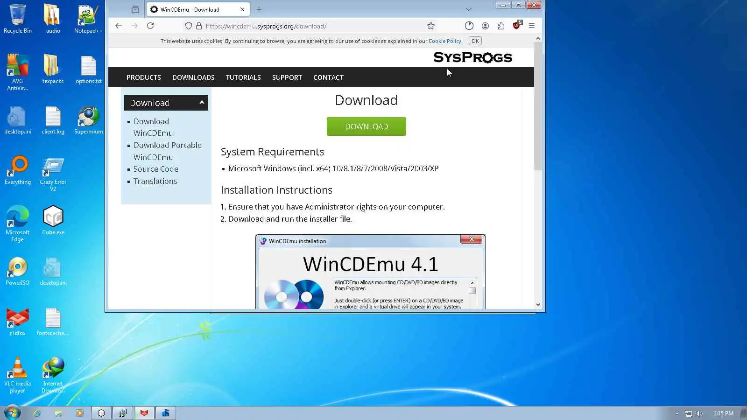Switch to r3dfox window in taskbar

144,413
